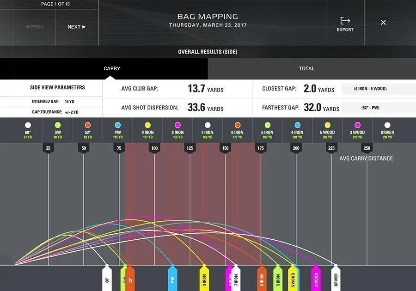Viewport: 416px width, 291px height.
Task: Switch to the Carry tab
Action: [x=112, y=68]
